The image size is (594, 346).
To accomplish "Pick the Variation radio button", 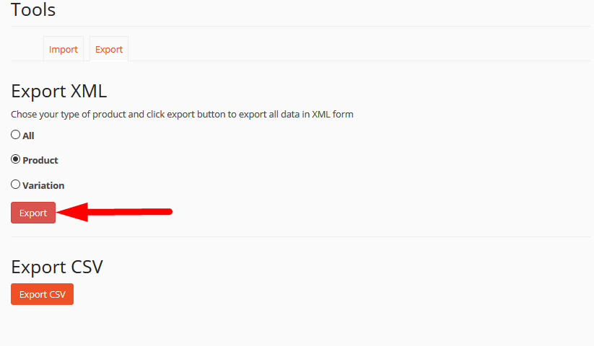I will coord(15,185).
